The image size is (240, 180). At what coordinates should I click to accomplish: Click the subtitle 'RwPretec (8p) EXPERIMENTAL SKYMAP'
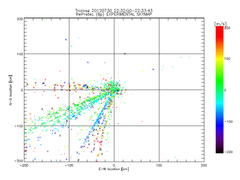[x=114, y=14]
